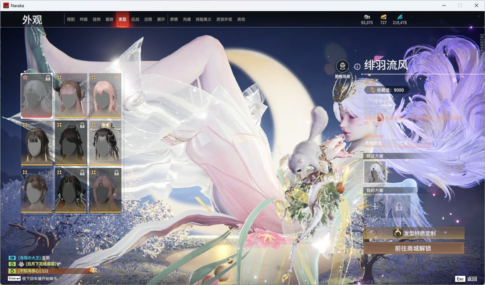This screenshot has height=285, width=485.
Task: Click the gold rarity badge on crown-ornament hairstyle
Action: pyautogui.click(x=93, y=124)
